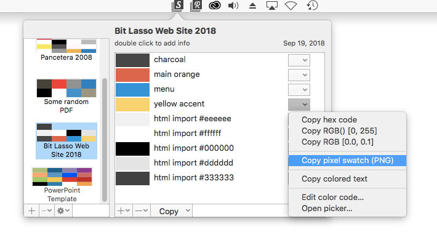The image size is (437, 240).
Task: Click the 'double click to add info' text
Action: [x=152, y=43]
